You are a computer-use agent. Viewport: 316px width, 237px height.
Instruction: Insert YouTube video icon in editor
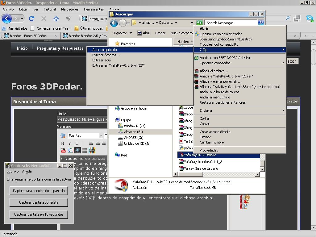(x=63, y=150)
